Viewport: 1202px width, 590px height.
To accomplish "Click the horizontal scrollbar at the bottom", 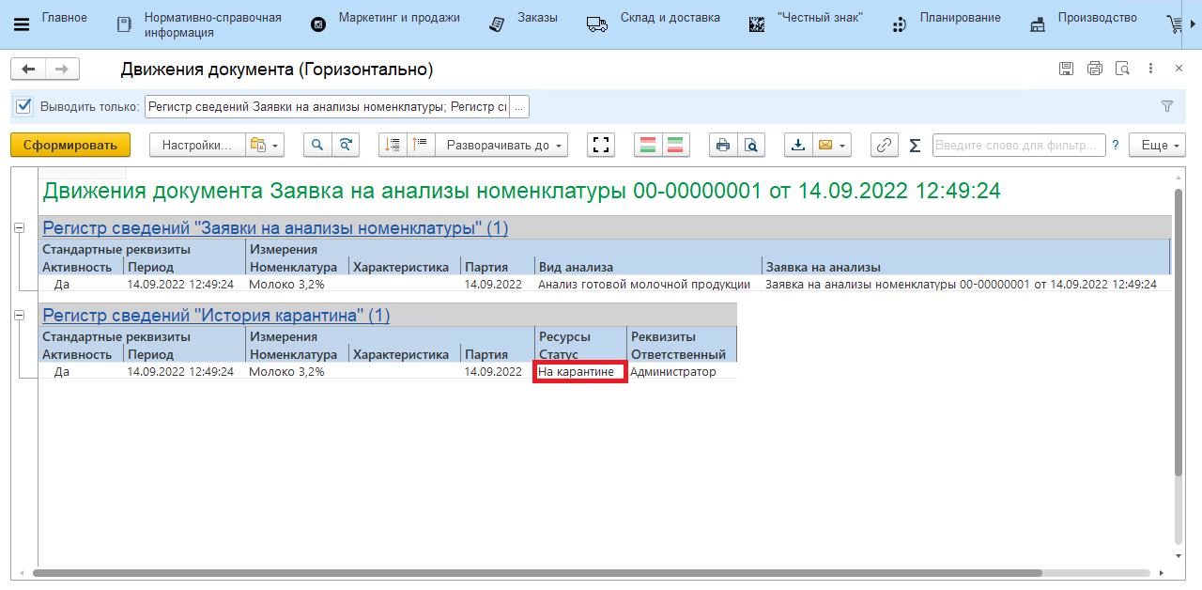I will [x=535, y=572].
